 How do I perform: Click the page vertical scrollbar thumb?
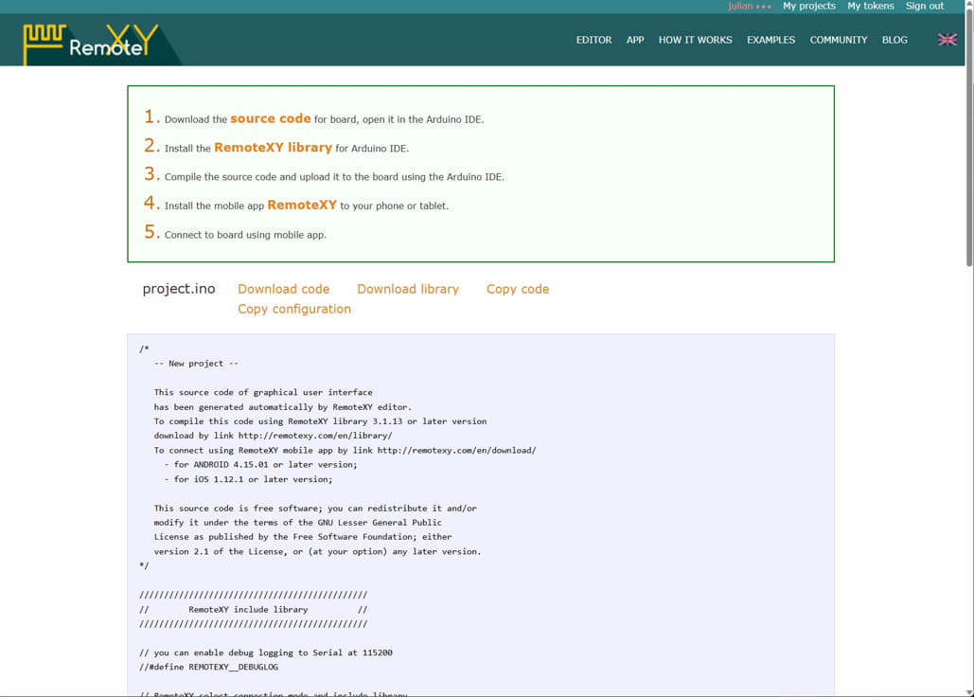(x=969, y=136)
